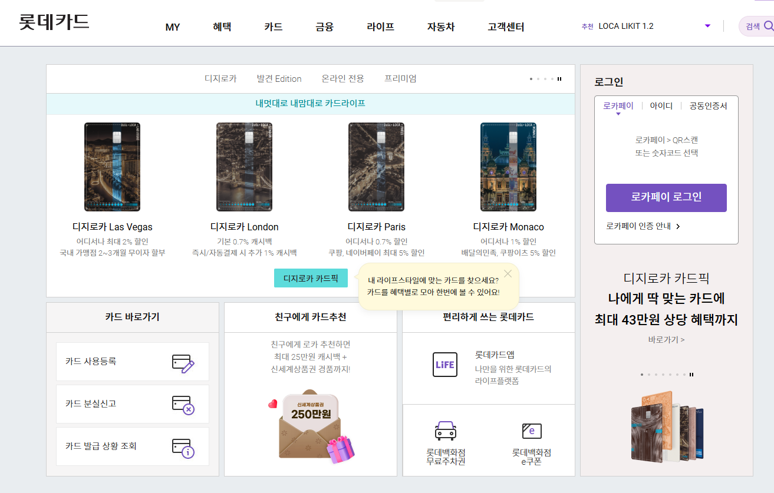774x493 pixels.
Task: Click the 디지로카 Las Vegas title
Action: click(x=112, y=227)
